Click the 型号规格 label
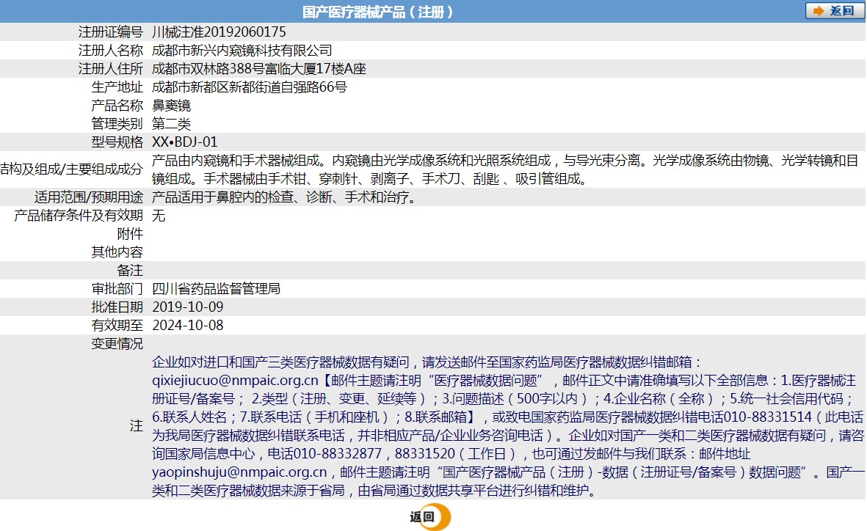 point(117,142)
